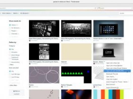133x99 pixels.
Task: Check the Animation category filter
Action: (x=10, y=52)
